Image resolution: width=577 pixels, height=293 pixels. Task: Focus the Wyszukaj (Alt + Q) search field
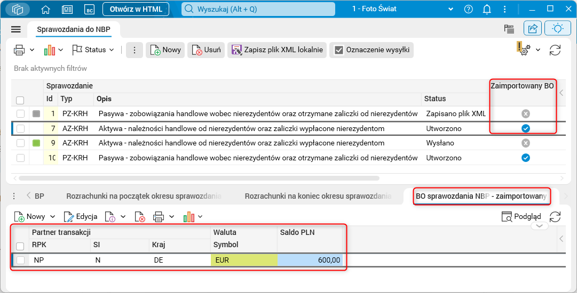coord(258,9)
